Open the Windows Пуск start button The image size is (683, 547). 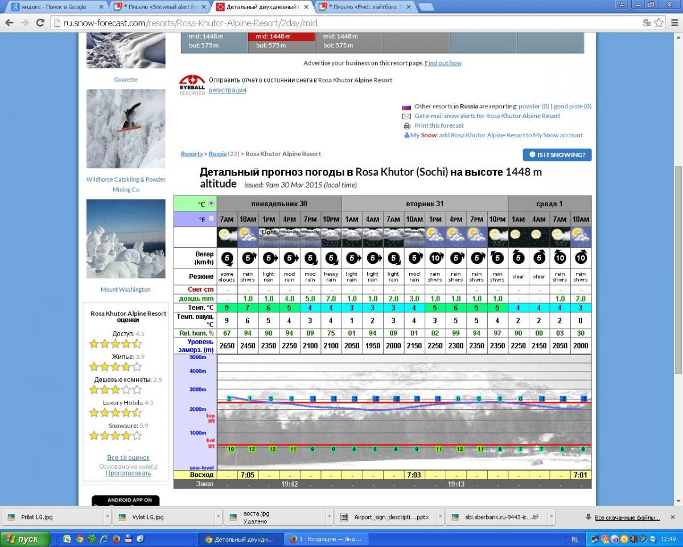(x=25, y=539)
